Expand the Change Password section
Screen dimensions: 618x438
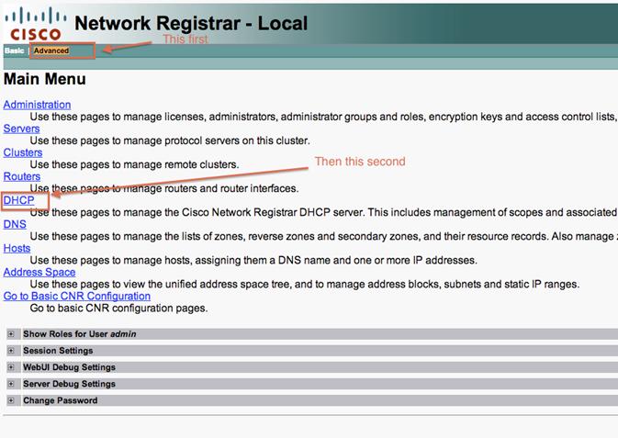tap(11, 400)
